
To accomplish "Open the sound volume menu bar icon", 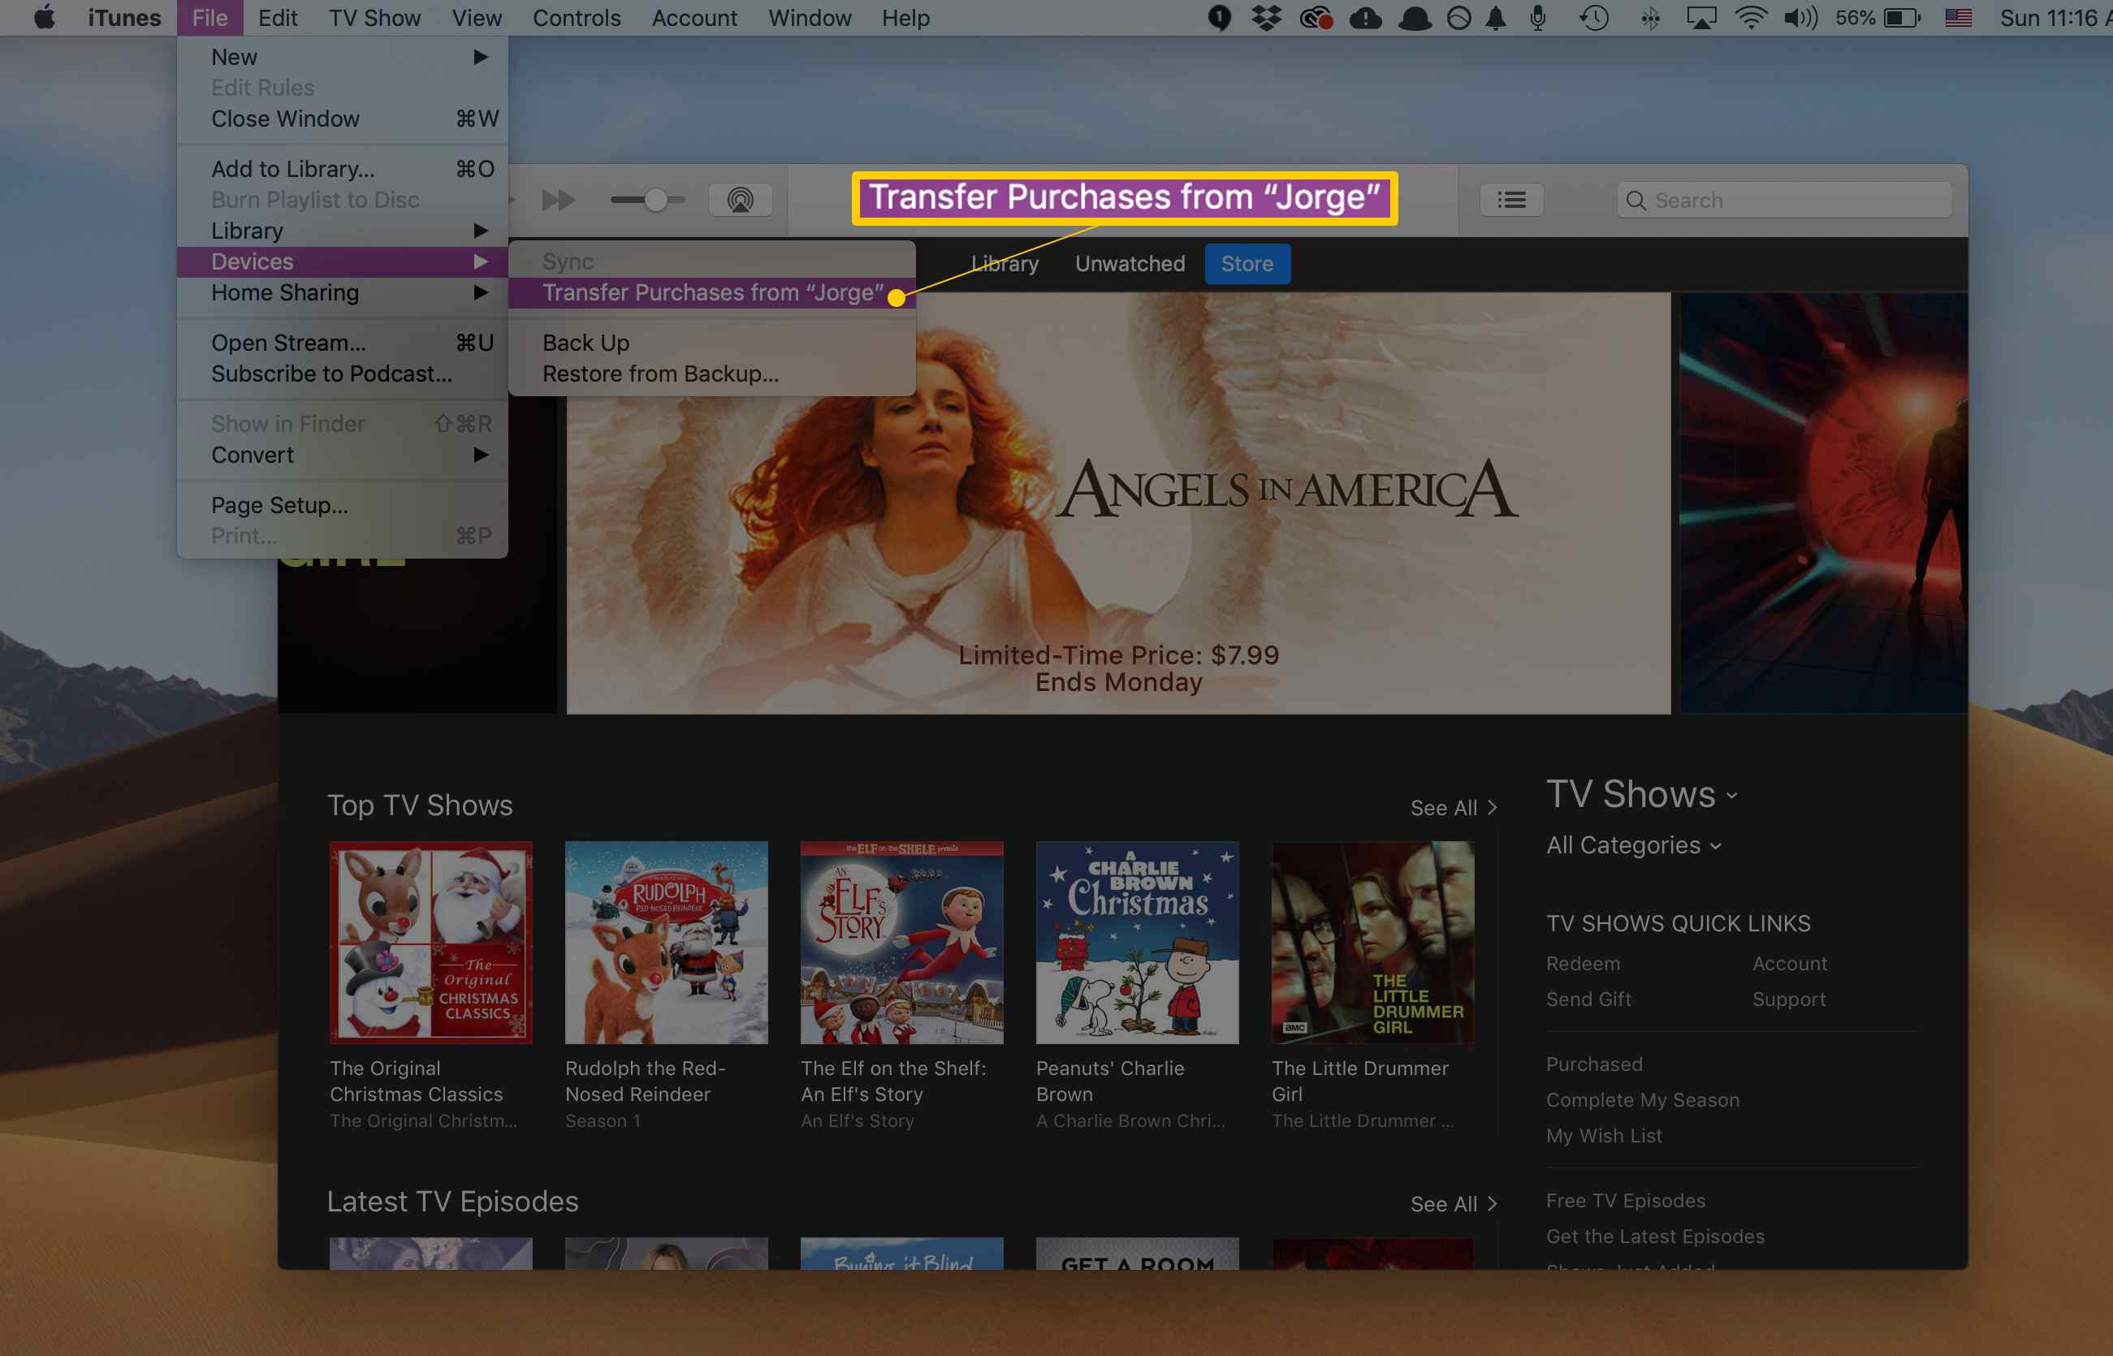I will [1800, 18].
